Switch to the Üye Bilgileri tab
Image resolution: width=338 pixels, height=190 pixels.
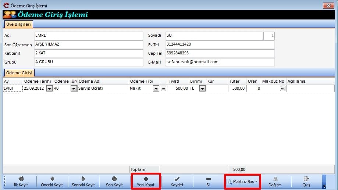[18, 24]
